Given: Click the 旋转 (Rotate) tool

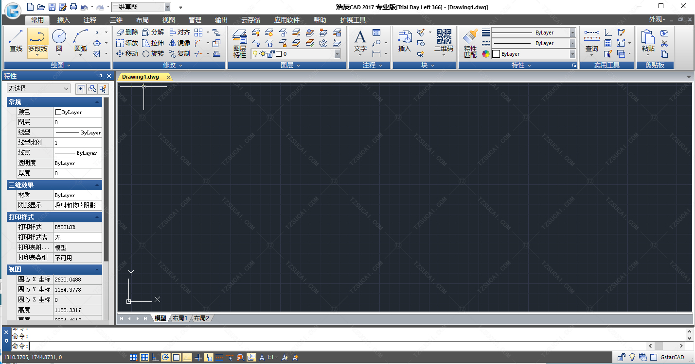Looking at the screenshot, I should click(153, 53).
